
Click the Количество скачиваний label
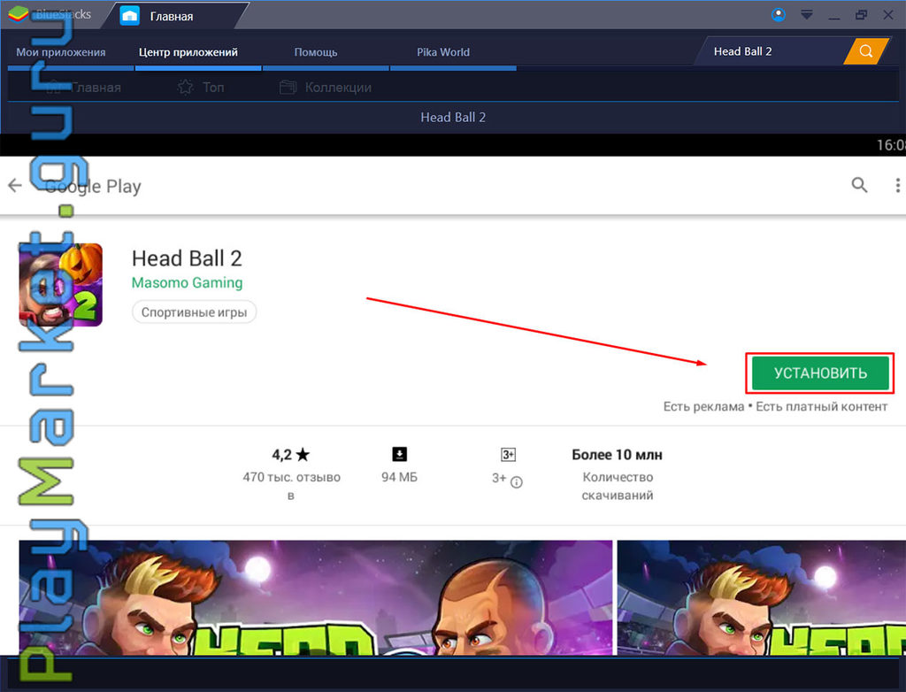618,486
